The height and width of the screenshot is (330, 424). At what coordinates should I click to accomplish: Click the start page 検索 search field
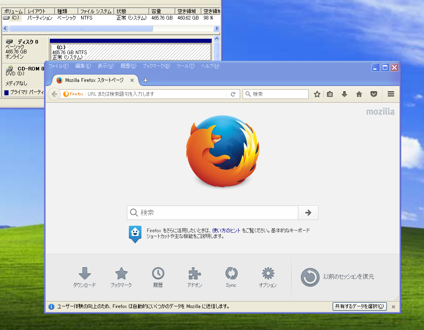point(212,213)
